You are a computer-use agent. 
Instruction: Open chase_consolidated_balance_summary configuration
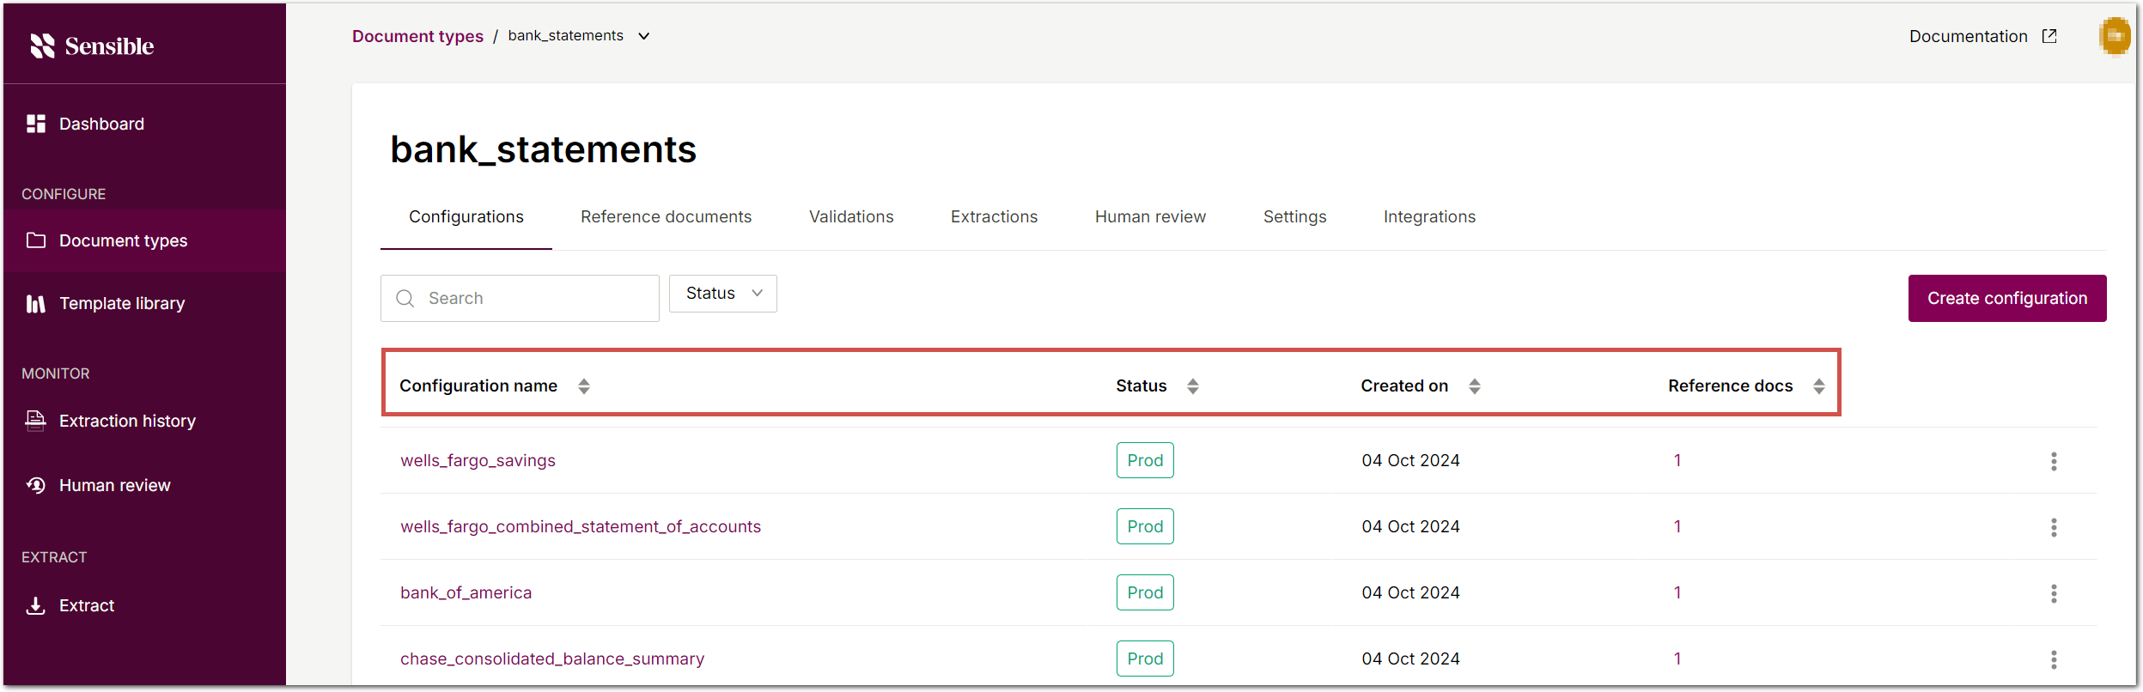tap(552, 659)
